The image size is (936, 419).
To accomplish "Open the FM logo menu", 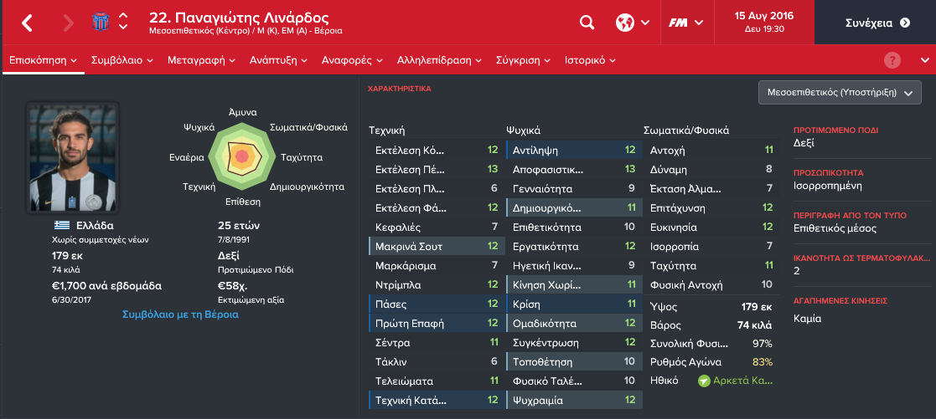I will point(685,23).
